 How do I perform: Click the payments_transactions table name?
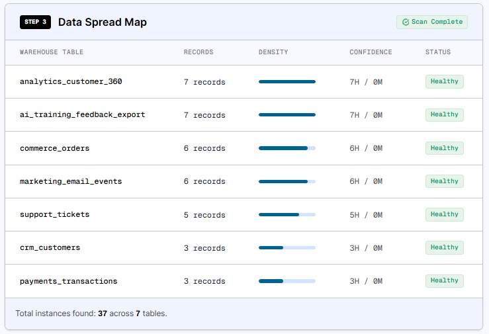tap(69, 281)
